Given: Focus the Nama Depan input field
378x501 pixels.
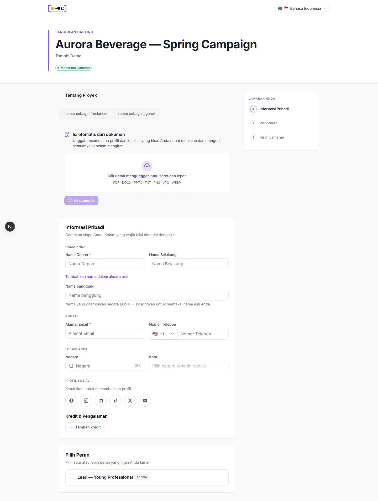Looking at the screenshot, I should (105, 264).
